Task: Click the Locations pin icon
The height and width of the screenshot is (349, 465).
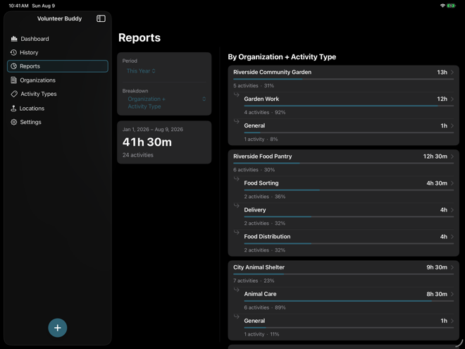Action: tap(13, 109)
